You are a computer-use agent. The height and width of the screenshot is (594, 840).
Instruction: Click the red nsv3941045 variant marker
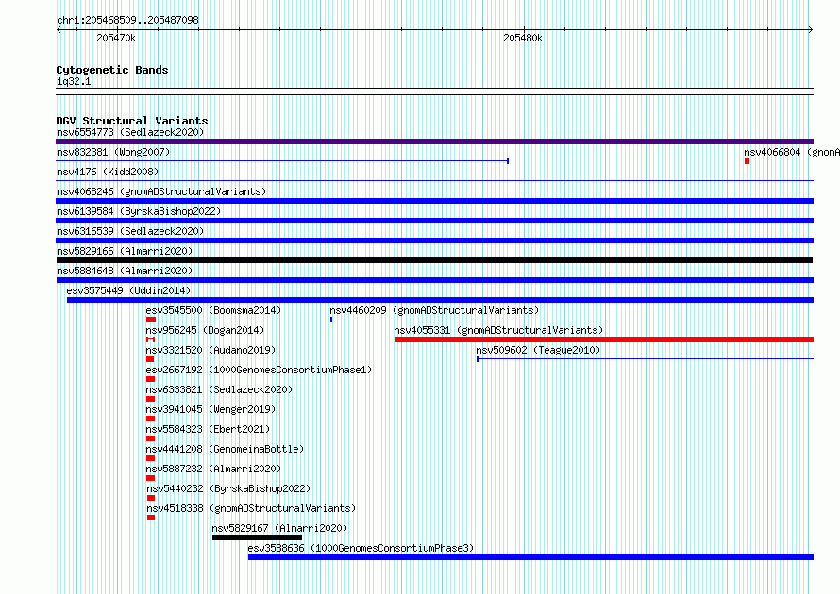[150, 419]
